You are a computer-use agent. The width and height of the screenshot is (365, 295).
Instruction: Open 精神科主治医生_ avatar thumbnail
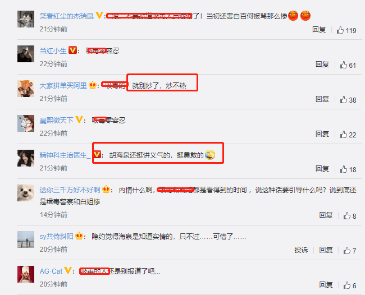[26, 158]
